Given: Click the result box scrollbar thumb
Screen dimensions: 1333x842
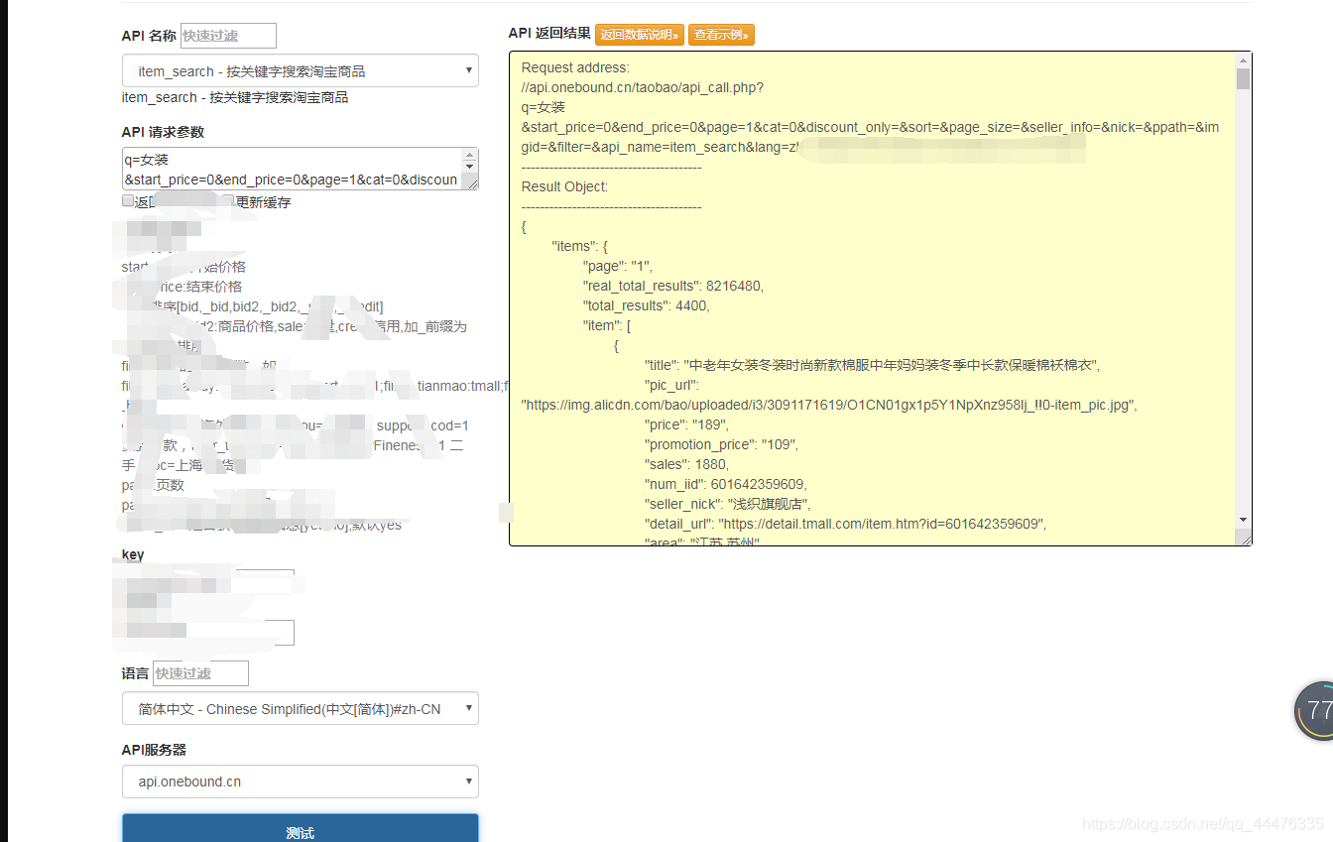Looking at the screenshot, I should pyautogui.click(x=1243, y=79).
